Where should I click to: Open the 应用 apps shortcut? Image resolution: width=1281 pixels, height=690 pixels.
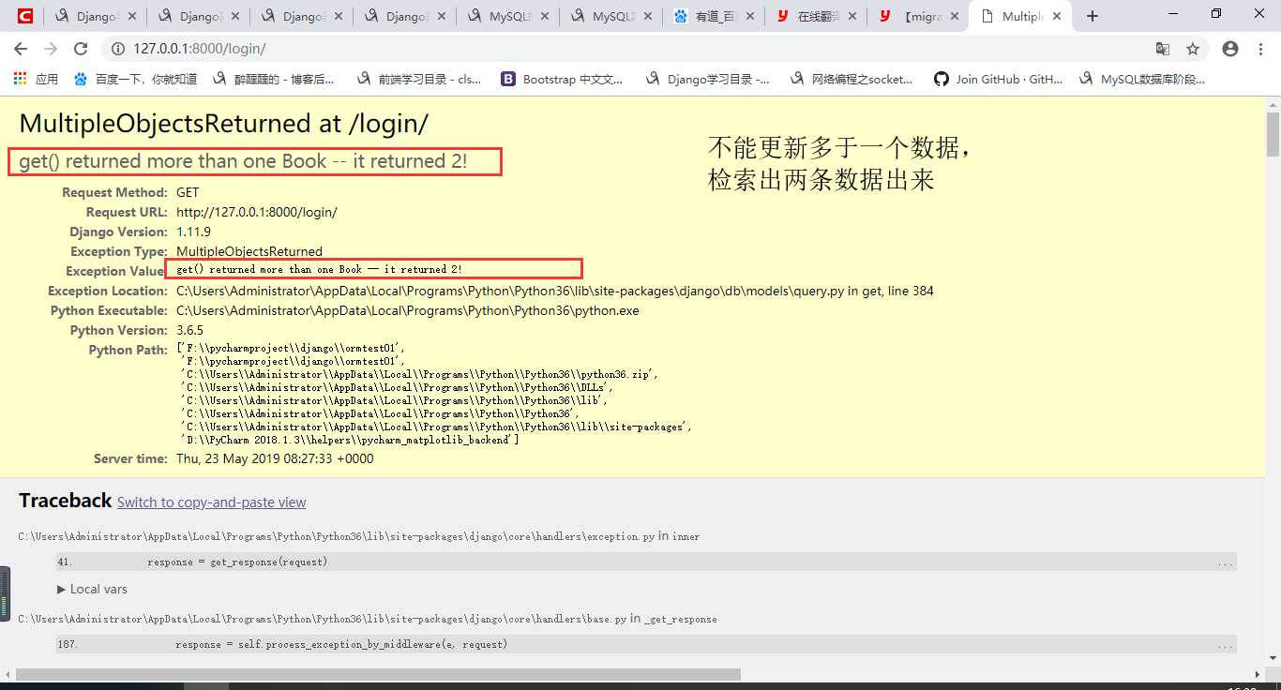pyautogui.click(x=36, y=80)
